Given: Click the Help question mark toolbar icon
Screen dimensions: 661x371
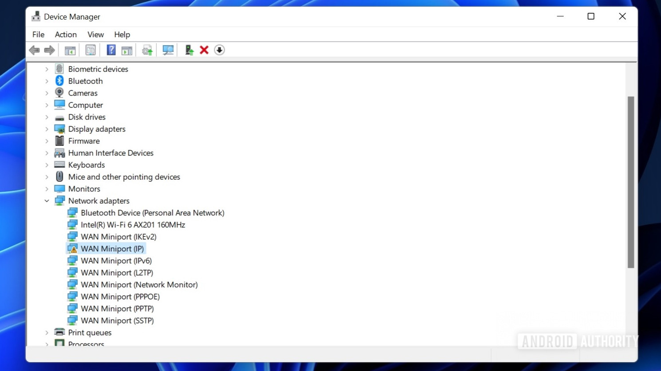Looking at the screenshot, I should coord(111,50).
